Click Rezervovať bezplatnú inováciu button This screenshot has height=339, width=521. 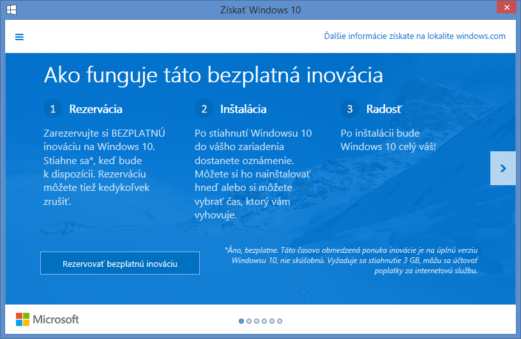(120, 263)
